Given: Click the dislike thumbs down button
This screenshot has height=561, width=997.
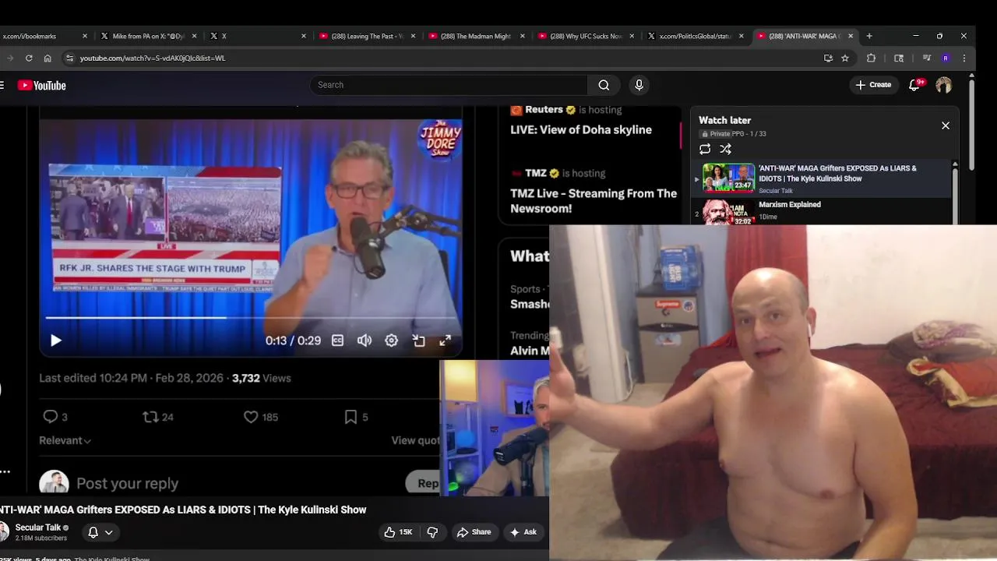Looking at the screenshot, I should point(432,532).
